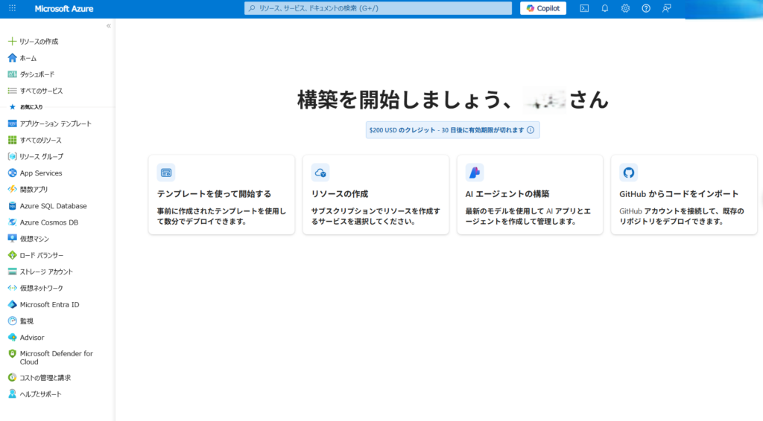Click the $200 USD credit banner
This screenshot has width=763, height=421.
pyautogui.click(x=452, y=130)
